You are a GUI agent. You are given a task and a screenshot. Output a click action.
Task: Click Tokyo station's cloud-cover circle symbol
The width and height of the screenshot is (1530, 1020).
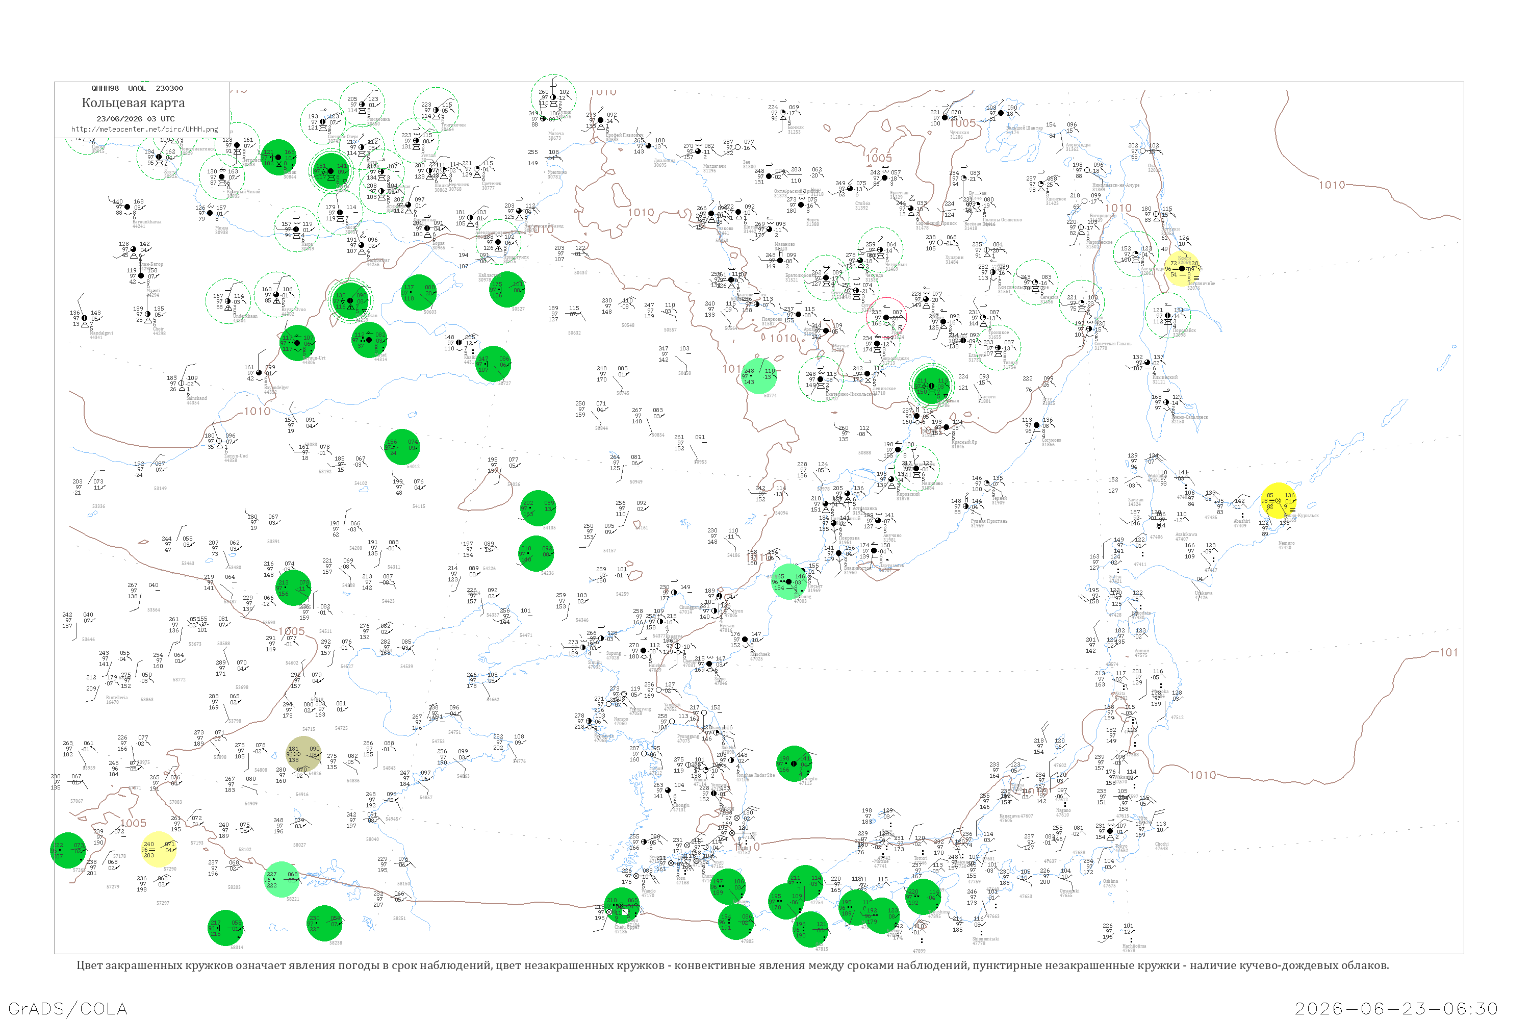pyautogui.click(x=1110, y=831)
